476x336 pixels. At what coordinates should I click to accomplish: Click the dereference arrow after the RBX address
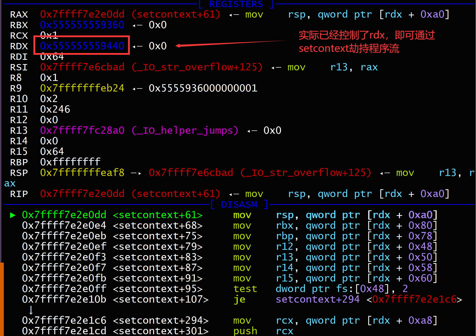(137, 25)
